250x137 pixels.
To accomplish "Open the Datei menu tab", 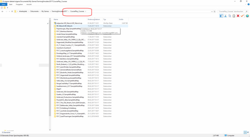I will point(3,5).
